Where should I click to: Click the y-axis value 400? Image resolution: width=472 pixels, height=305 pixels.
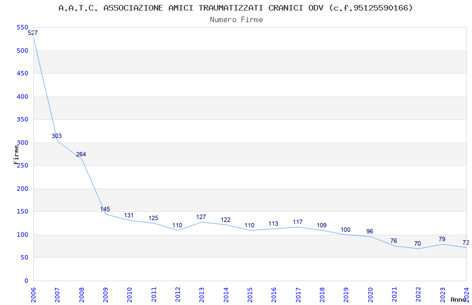tap(23, 96)
